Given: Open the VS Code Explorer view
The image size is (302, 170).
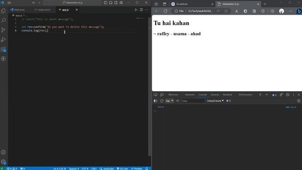Looking at the screenshot, I should tap(3, 11).
